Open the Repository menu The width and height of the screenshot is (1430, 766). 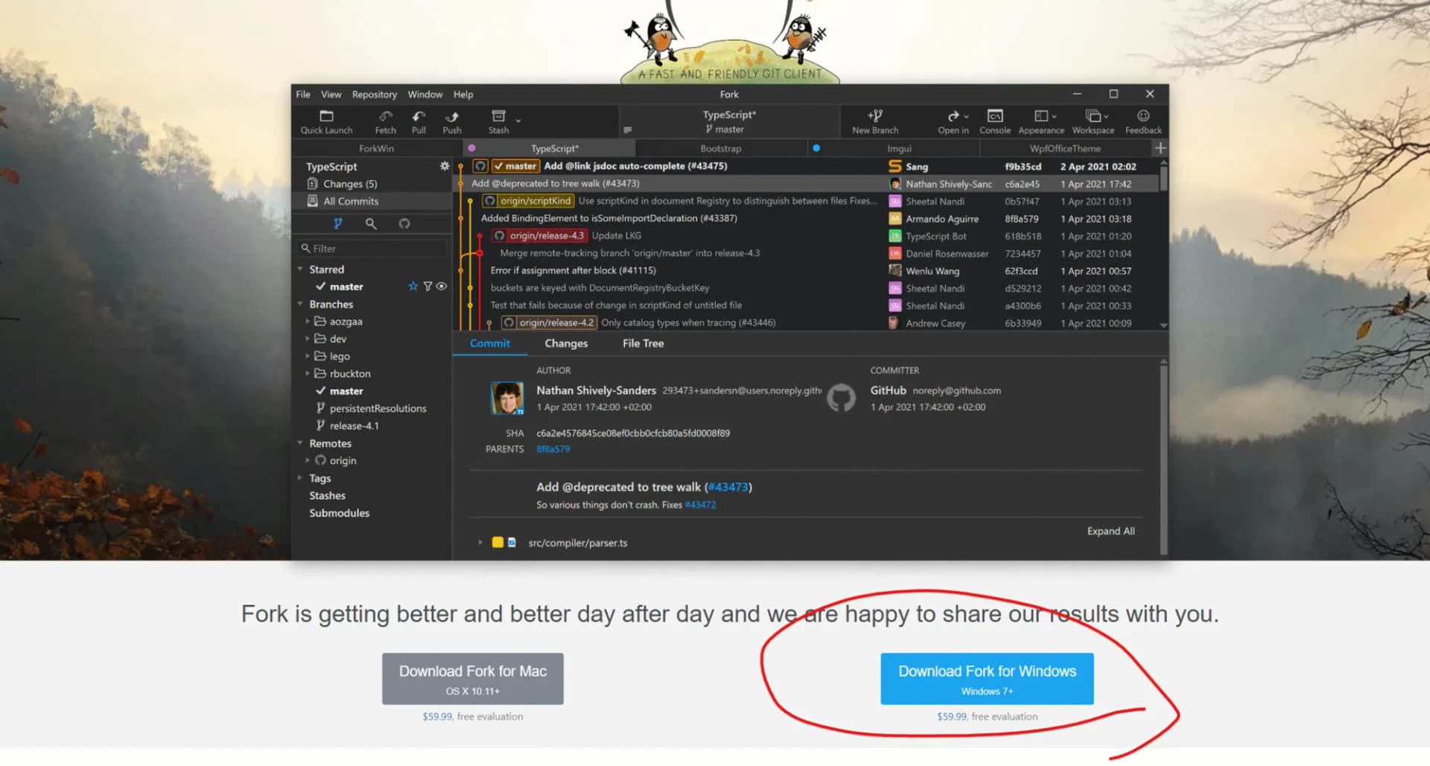pyautogui.click(x=375, y=95)
